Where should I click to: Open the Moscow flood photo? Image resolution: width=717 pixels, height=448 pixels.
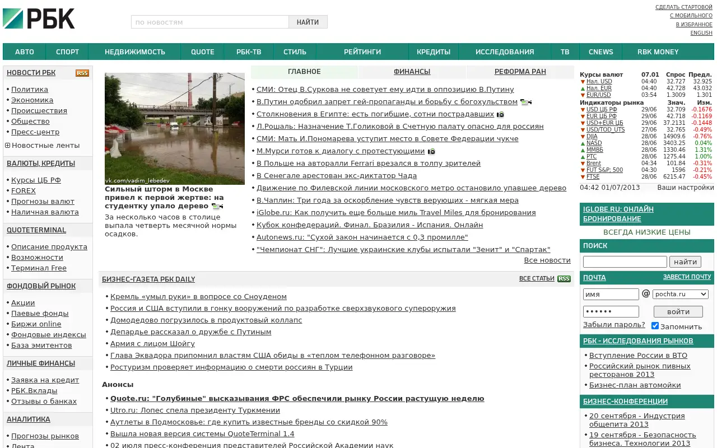(175, 128)
